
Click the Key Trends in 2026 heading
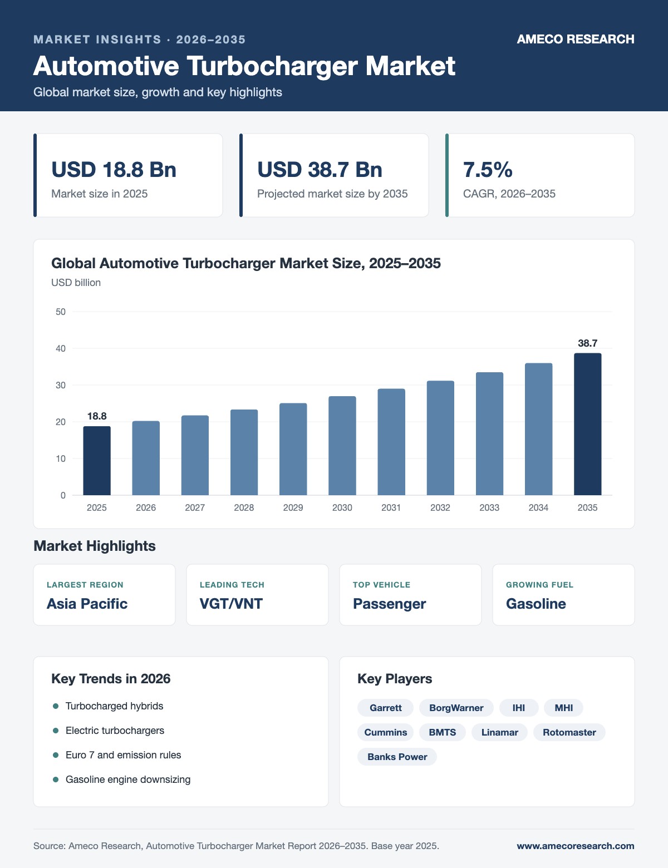111,679
